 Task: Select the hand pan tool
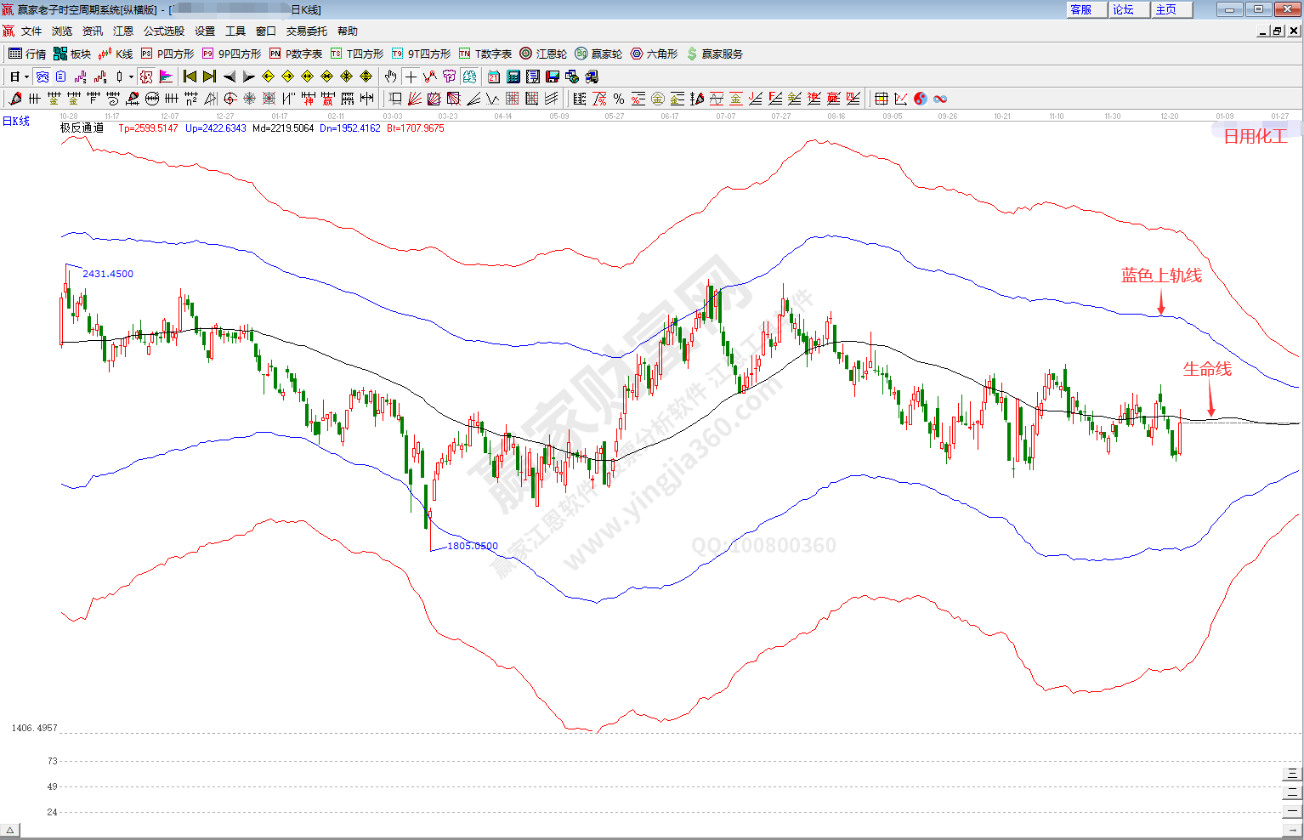(x=390, y=77)
